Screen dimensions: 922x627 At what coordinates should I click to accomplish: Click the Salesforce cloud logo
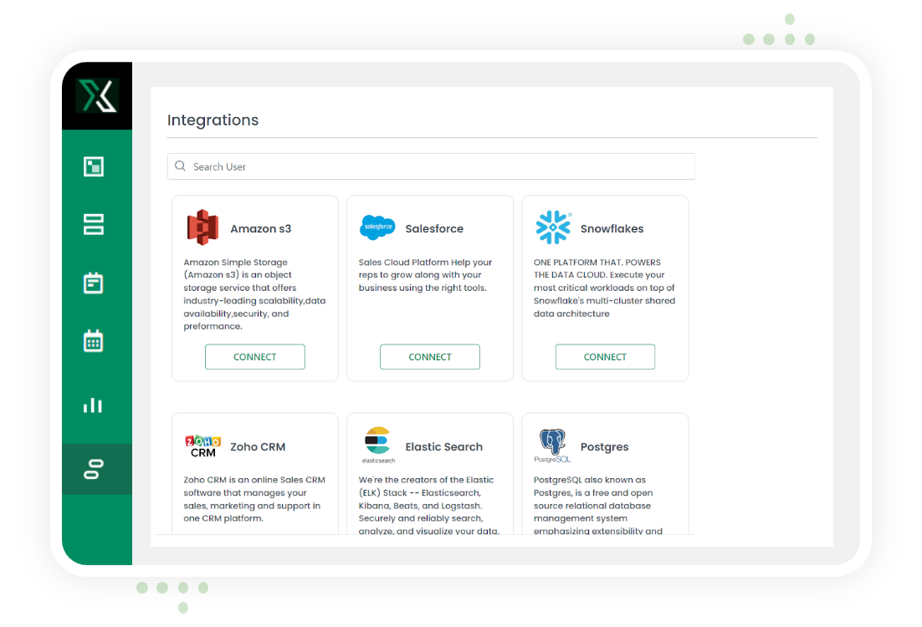[376, 227]
